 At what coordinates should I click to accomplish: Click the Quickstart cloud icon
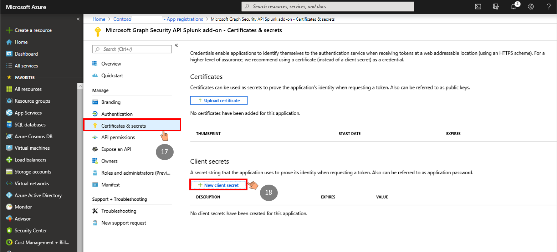[x=95, y=76]
